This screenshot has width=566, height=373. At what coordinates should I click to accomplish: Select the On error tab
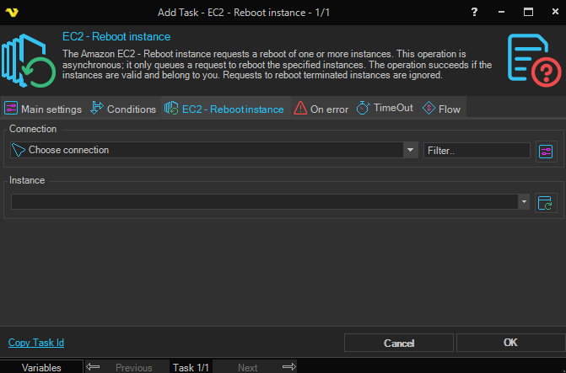321,109
